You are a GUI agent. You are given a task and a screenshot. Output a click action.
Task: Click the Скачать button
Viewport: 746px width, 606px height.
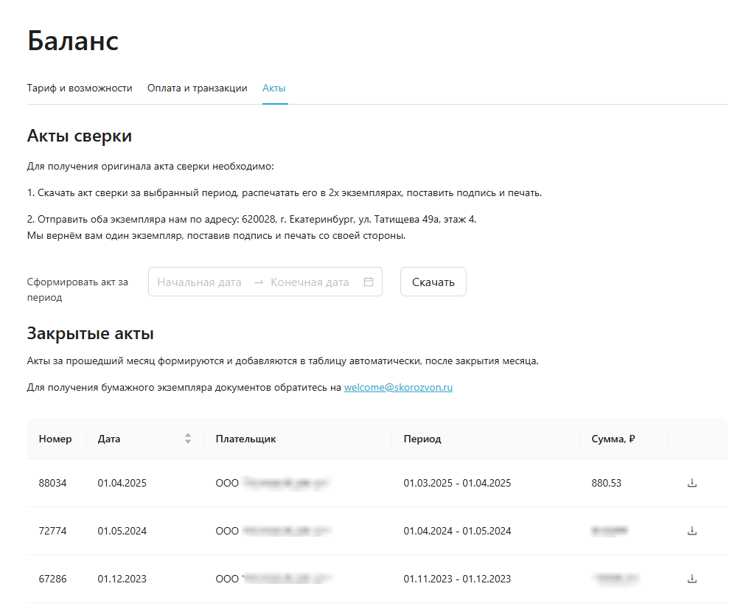tap(433, 281)
